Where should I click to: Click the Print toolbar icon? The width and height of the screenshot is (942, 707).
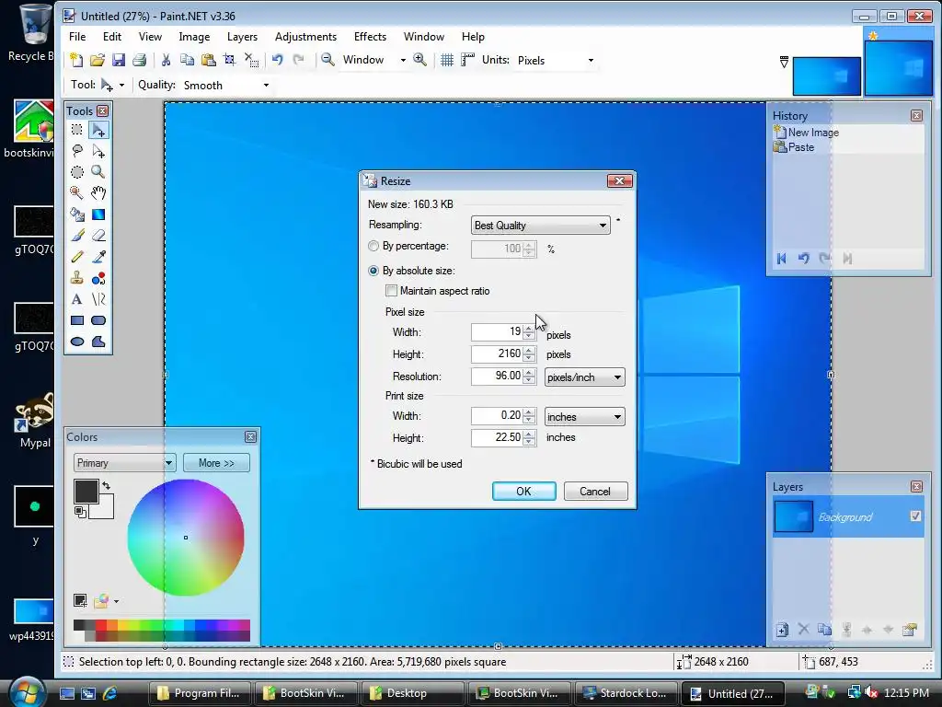coord(140,60)
